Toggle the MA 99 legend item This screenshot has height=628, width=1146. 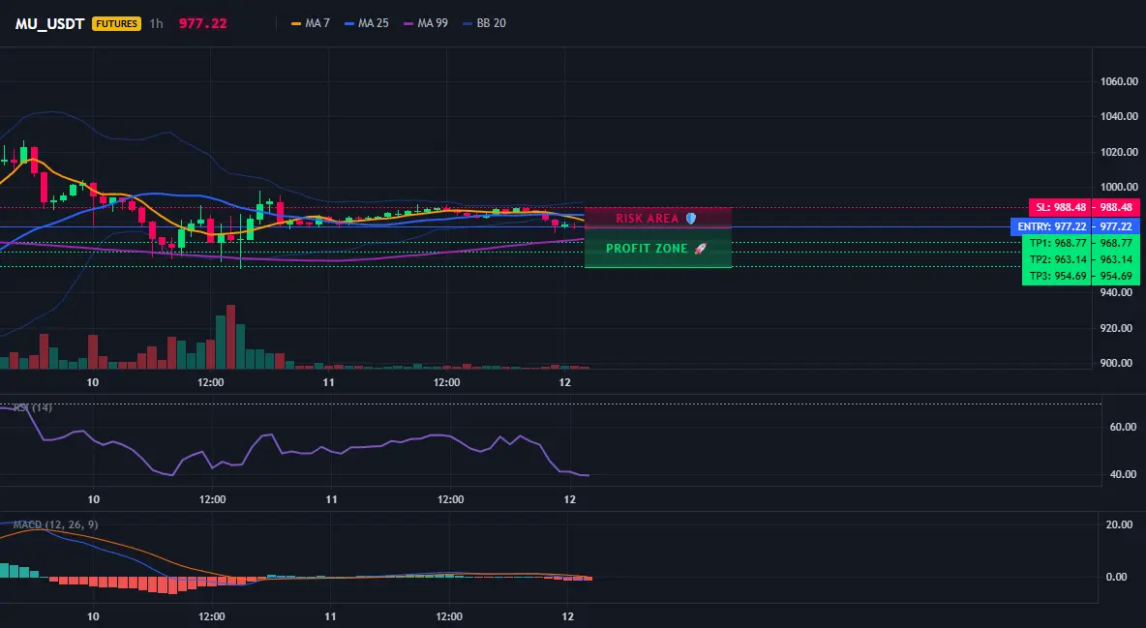(426, 23)
